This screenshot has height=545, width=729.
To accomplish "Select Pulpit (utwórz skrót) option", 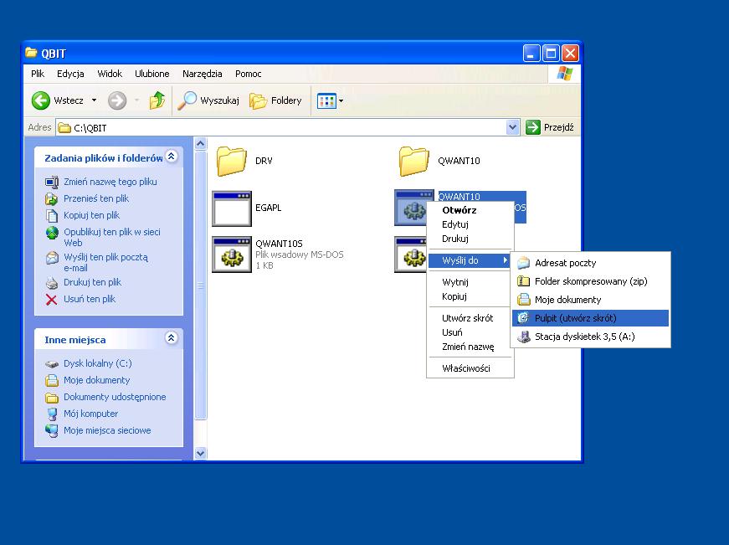I will click(x=590, y=318).
